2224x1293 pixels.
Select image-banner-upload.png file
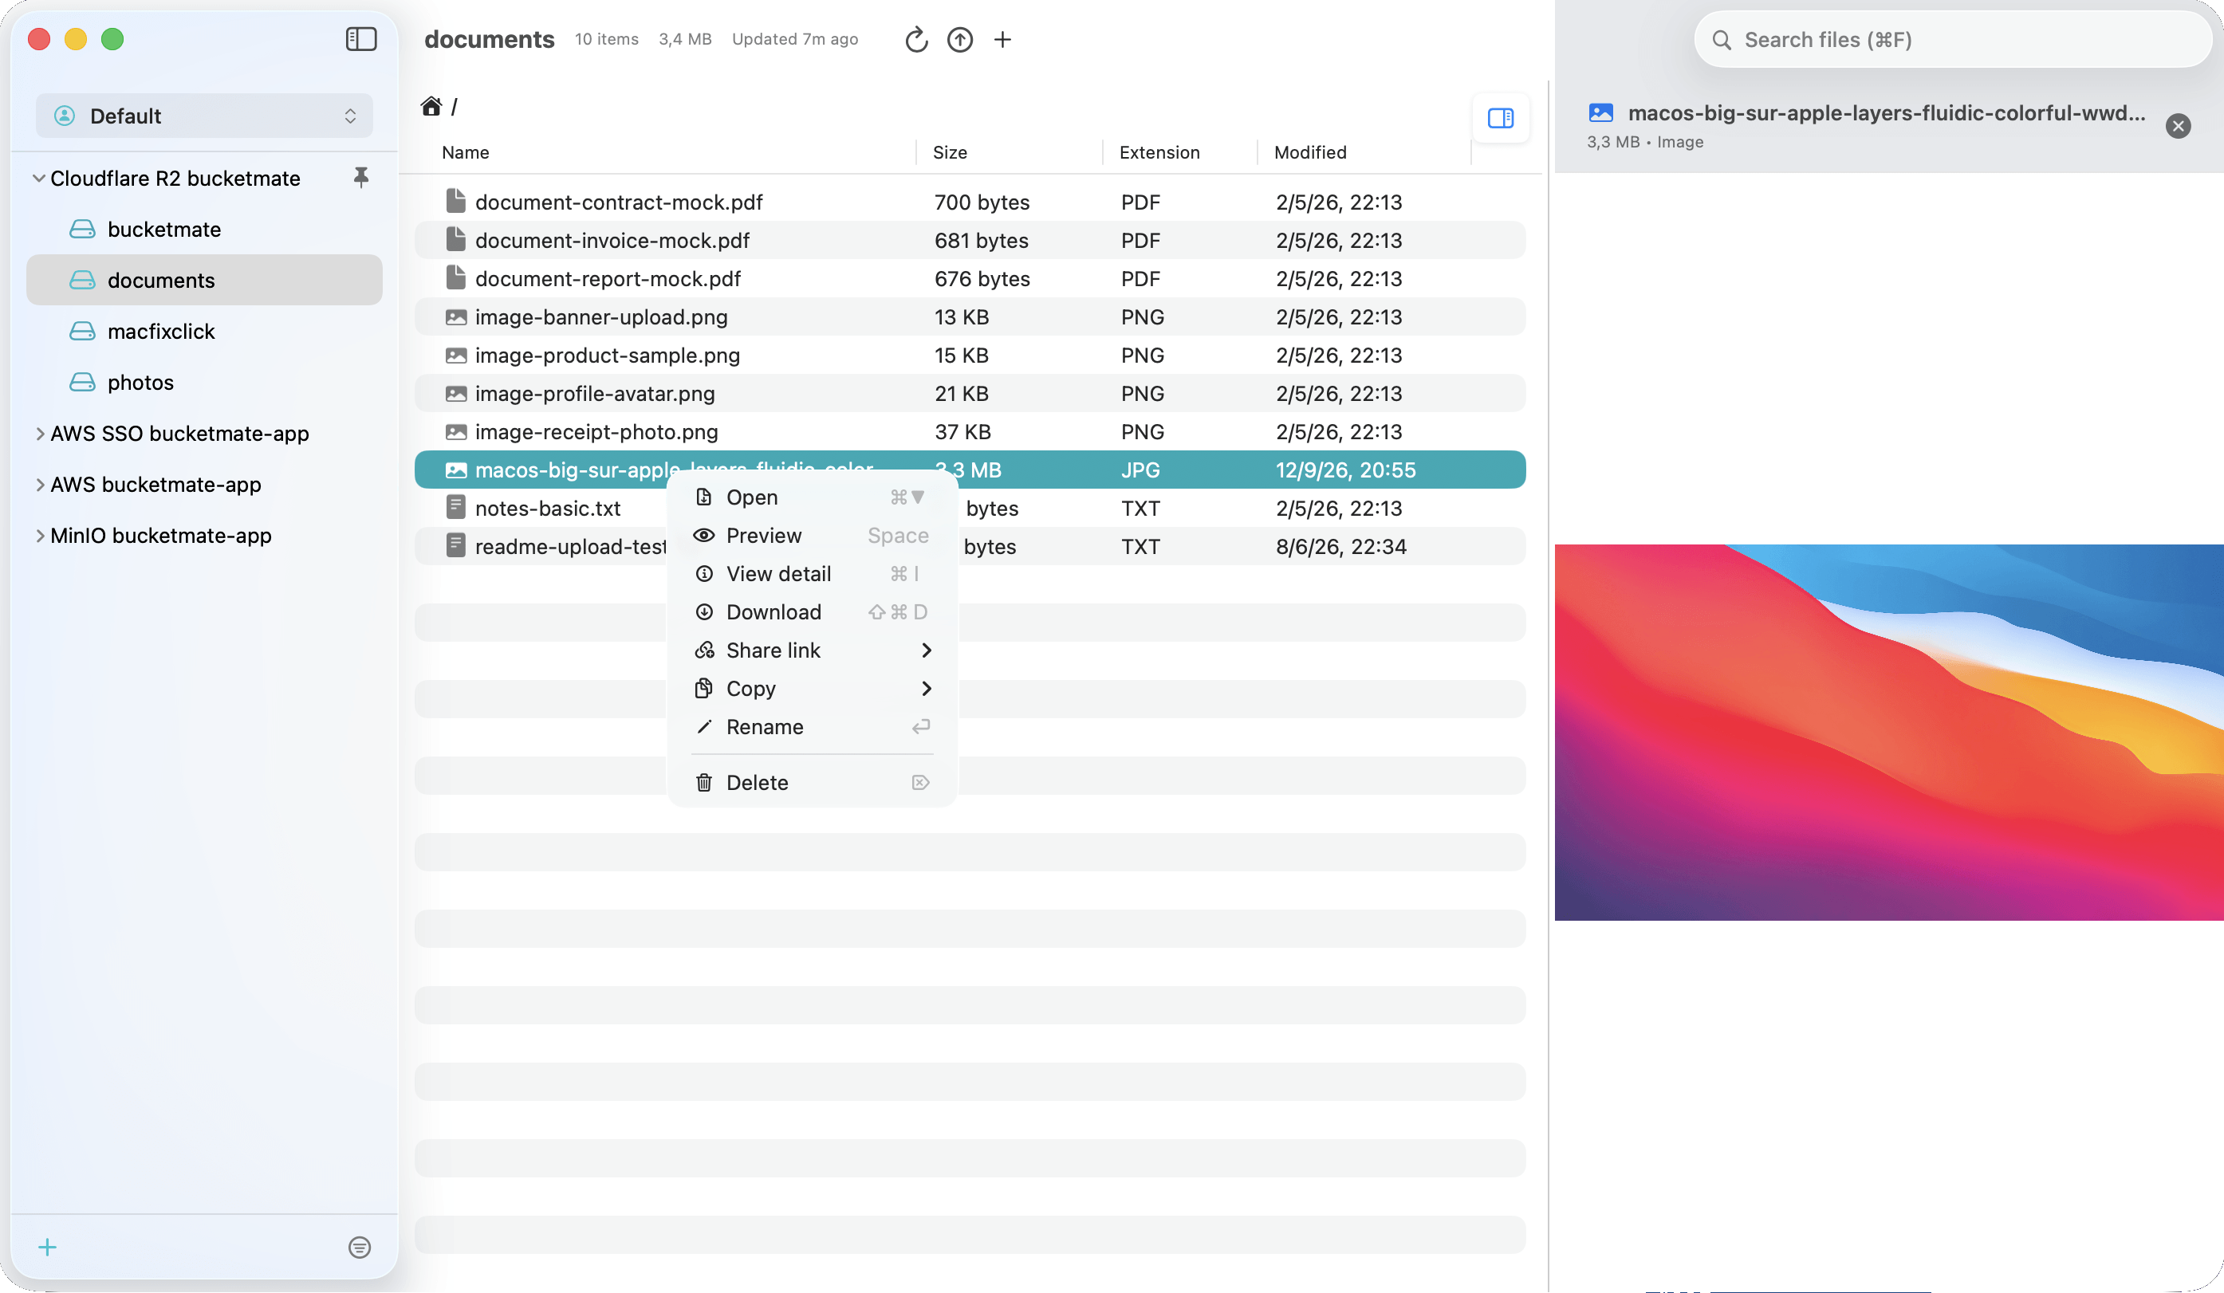click(970, 316)
